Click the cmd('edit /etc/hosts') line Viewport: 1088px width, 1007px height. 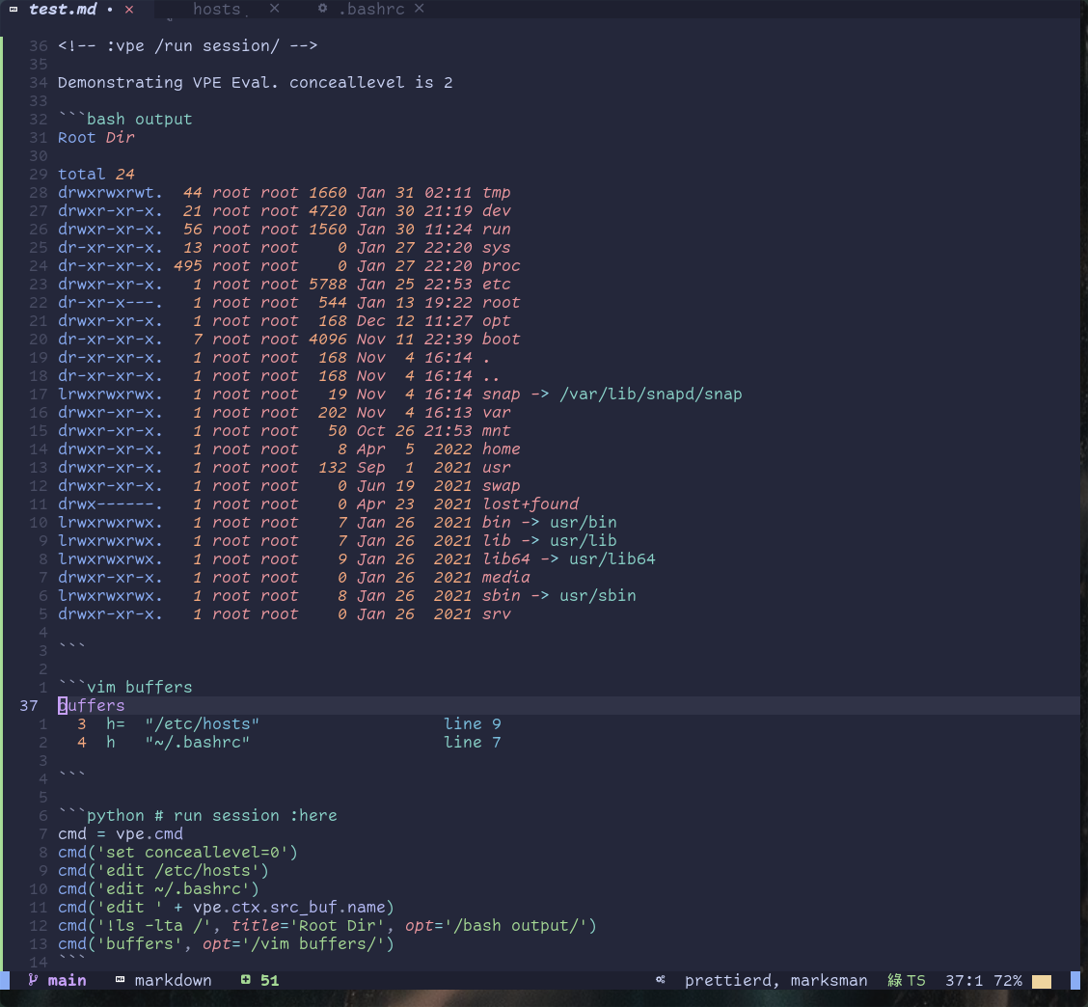pyautogui.click(x=163, y=871)
